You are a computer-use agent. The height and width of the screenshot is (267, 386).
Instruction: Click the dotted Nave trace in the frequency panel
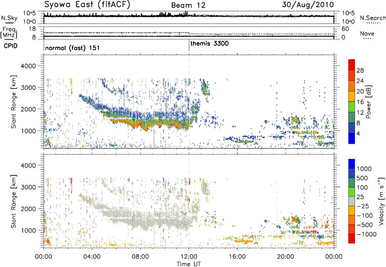click(x=189, y=33)
